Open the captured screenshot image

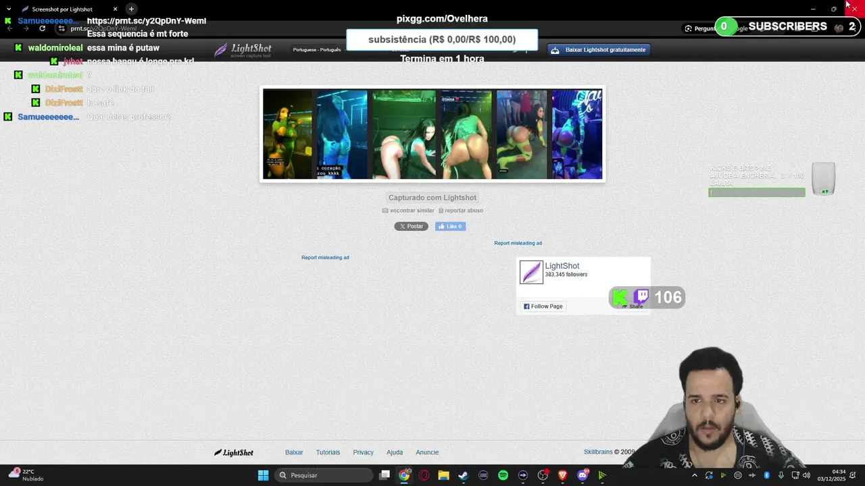pos(432,134)
